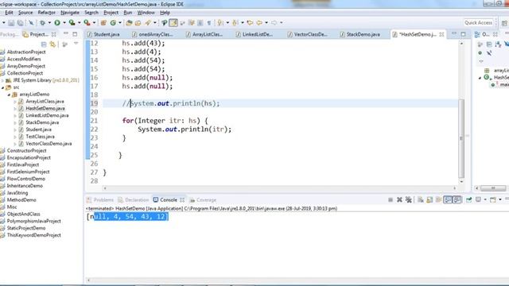Go to Last Edit Location icon

tap(250, 23)
